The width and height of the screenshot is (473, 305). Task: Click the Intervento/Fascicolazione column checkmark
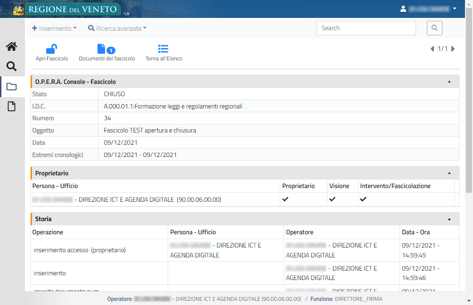(363, 199)
